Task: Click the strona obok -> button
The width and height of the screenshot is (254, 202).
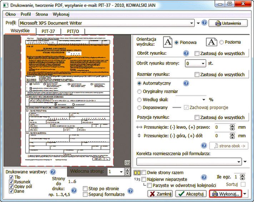Action: (229, 146)
